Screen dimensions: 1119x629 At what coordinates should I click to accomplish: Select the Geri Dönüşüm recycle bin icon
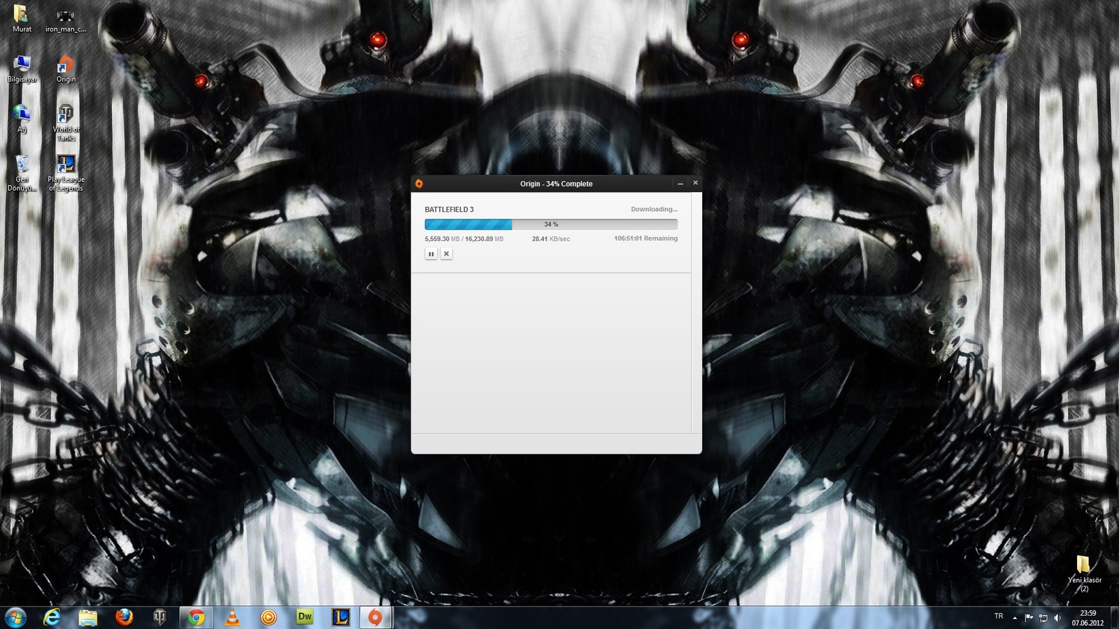click(22, 173)
